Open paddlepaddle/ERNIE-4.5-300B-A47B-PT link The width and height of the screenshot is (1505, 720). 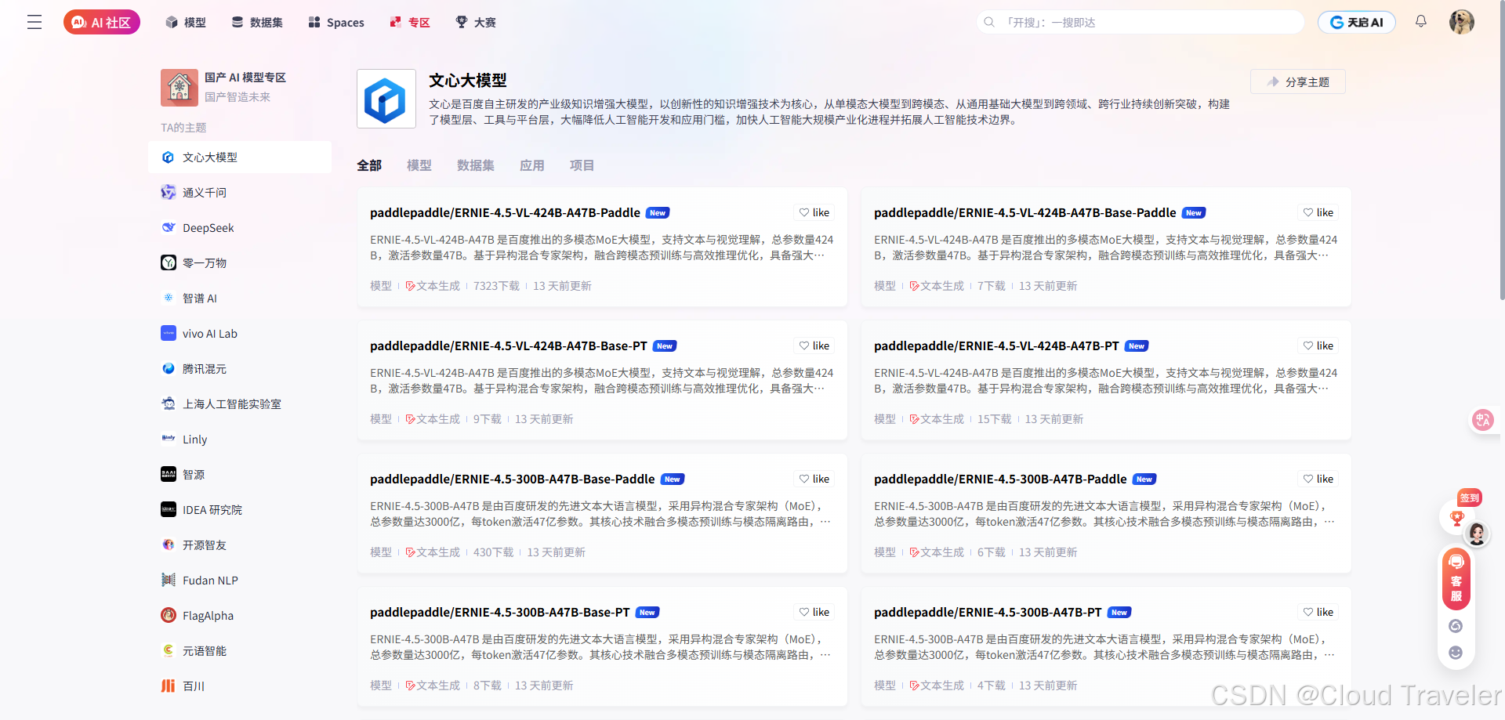(988, 612)
